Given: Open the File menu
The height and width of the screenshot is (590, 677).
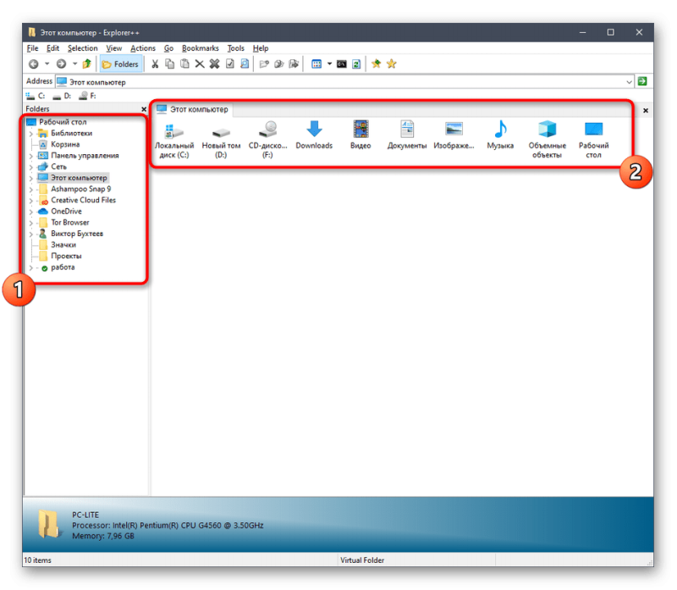Looking at the screenshot, I should [32, 48].
